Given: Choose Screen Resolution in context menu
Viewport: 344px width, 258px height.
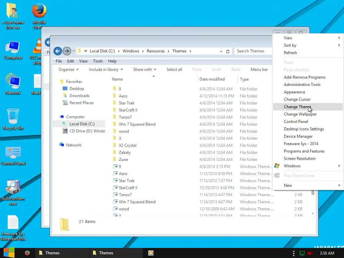Looking at the screenshot, I should point(308,159).
